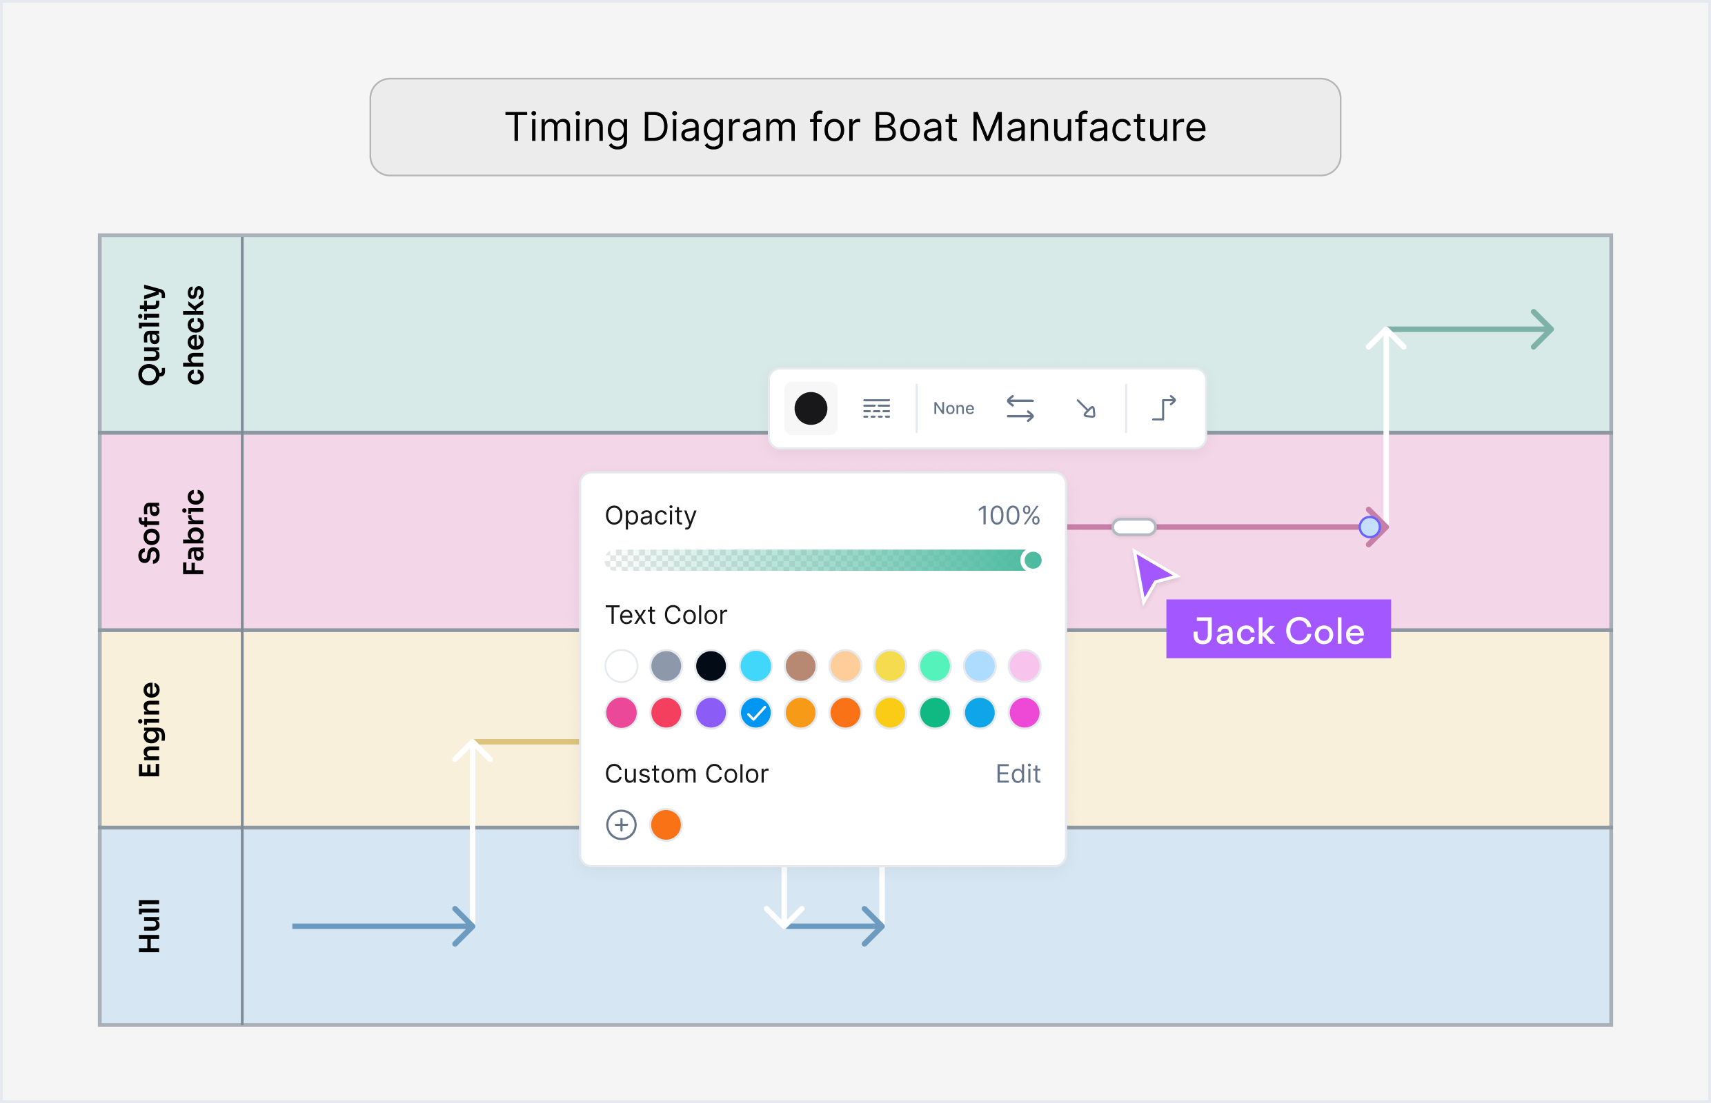Click the blue endpoint handle on pink connector
Screen dimensions: 1711x1103
1369,527
